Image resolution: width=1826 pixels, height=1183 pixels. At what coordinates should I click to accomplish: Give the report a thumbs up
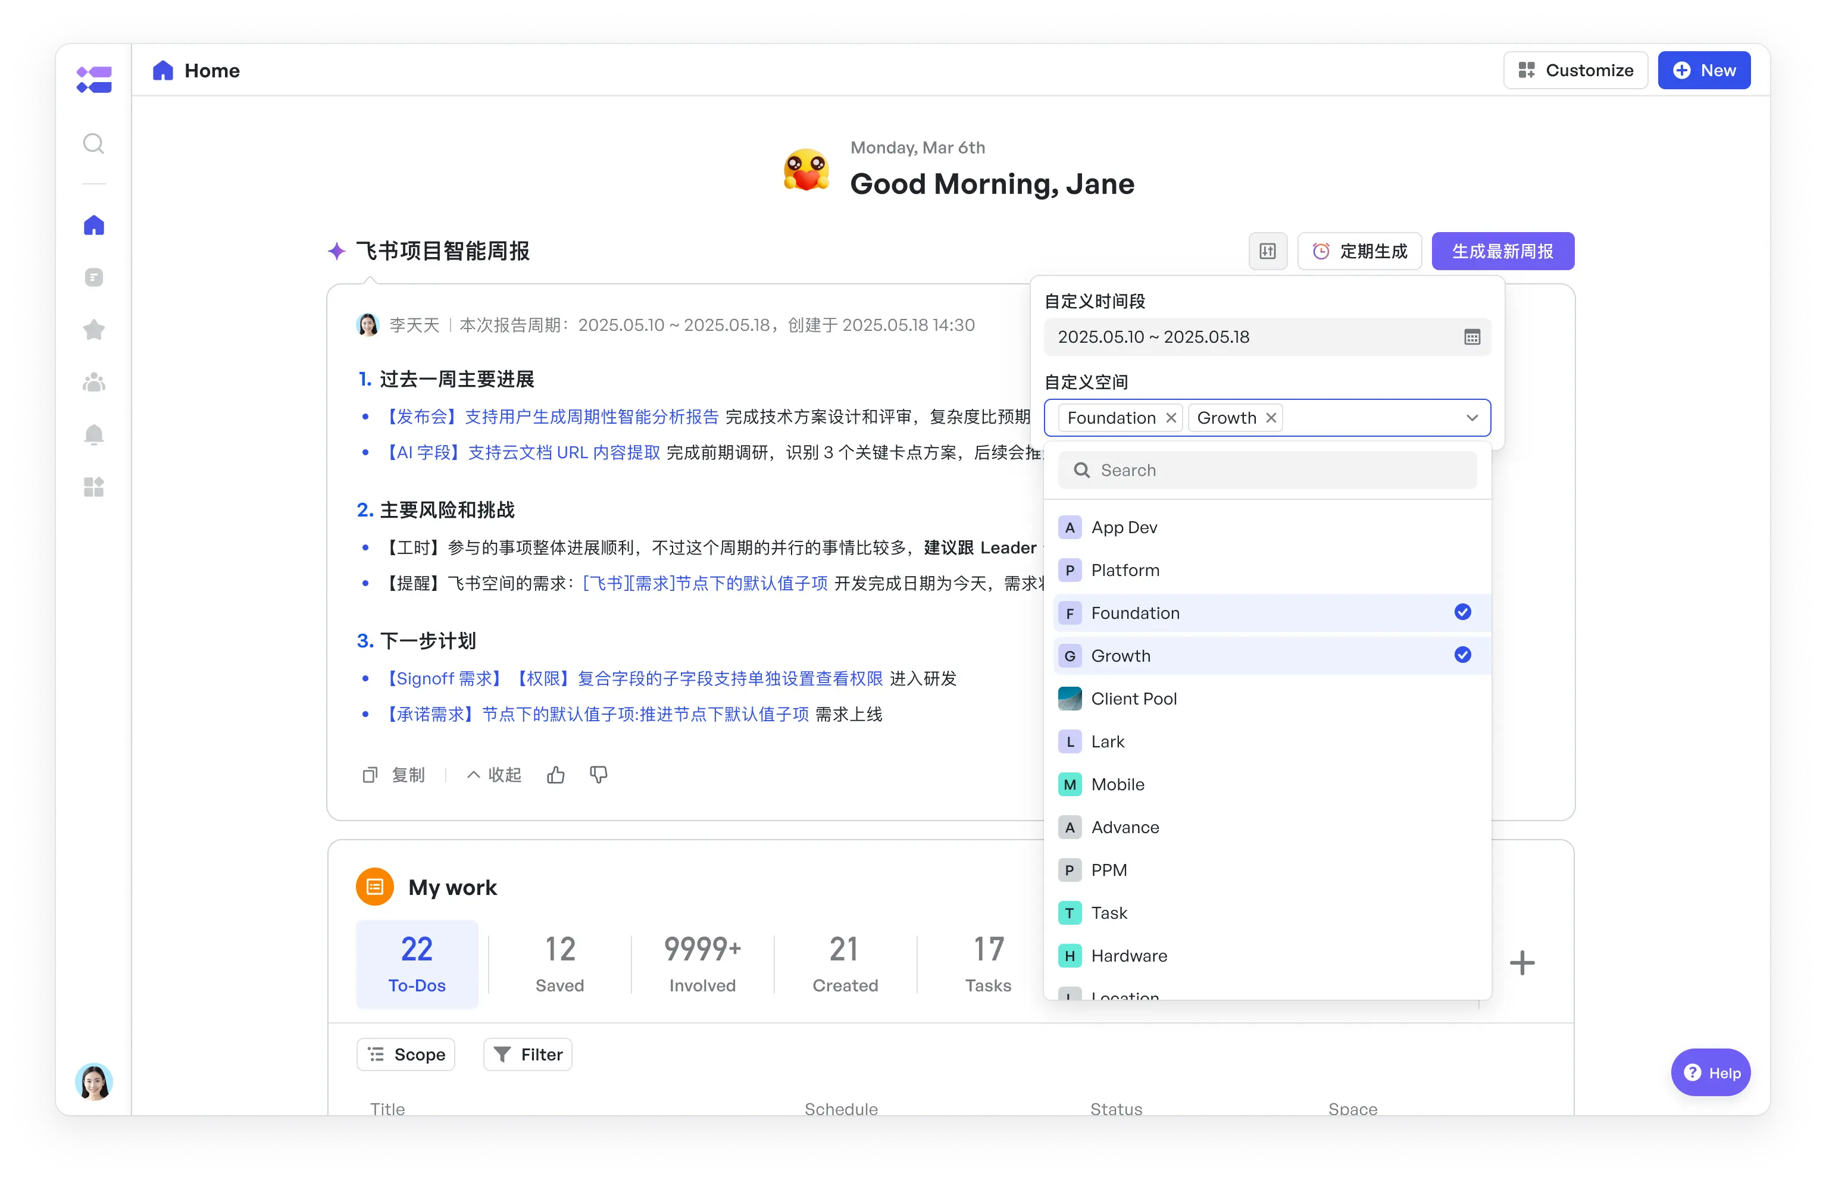pos(556,775)
